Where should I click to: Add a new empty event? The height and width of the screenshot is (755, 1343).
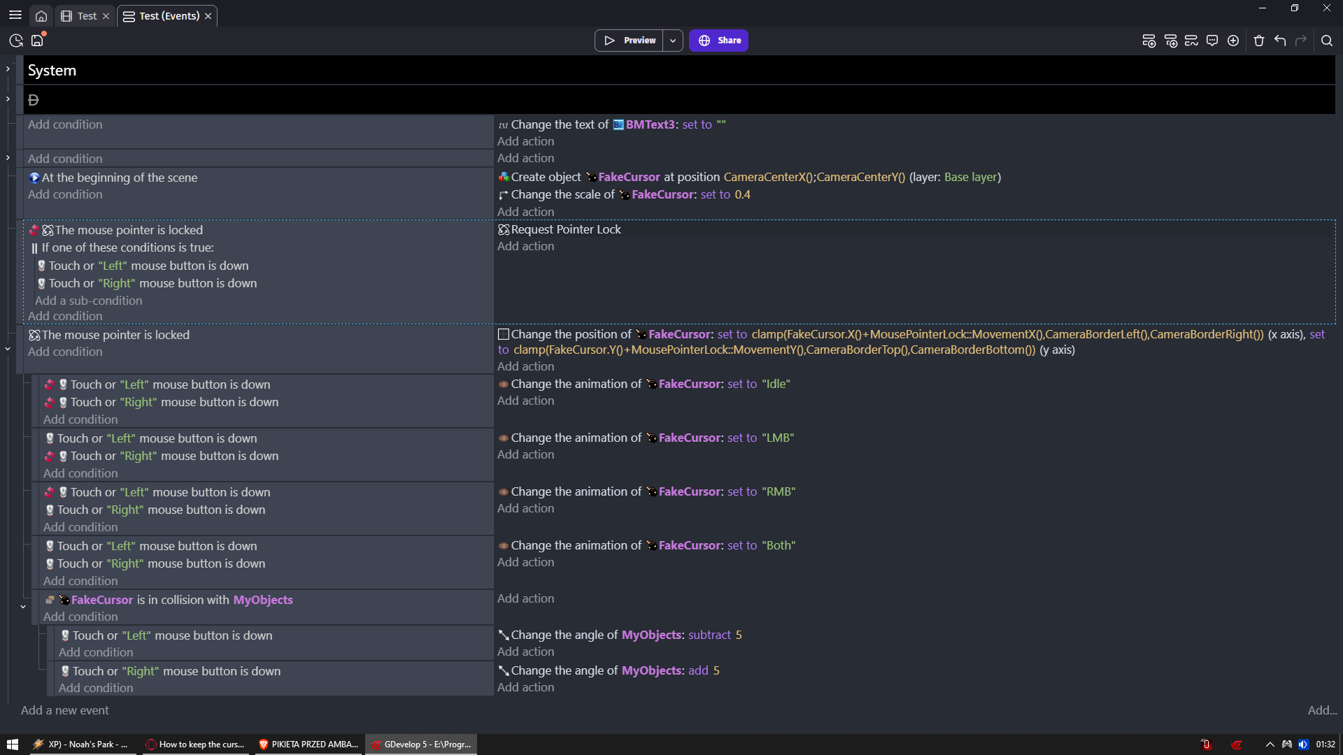coord(1149,41)
